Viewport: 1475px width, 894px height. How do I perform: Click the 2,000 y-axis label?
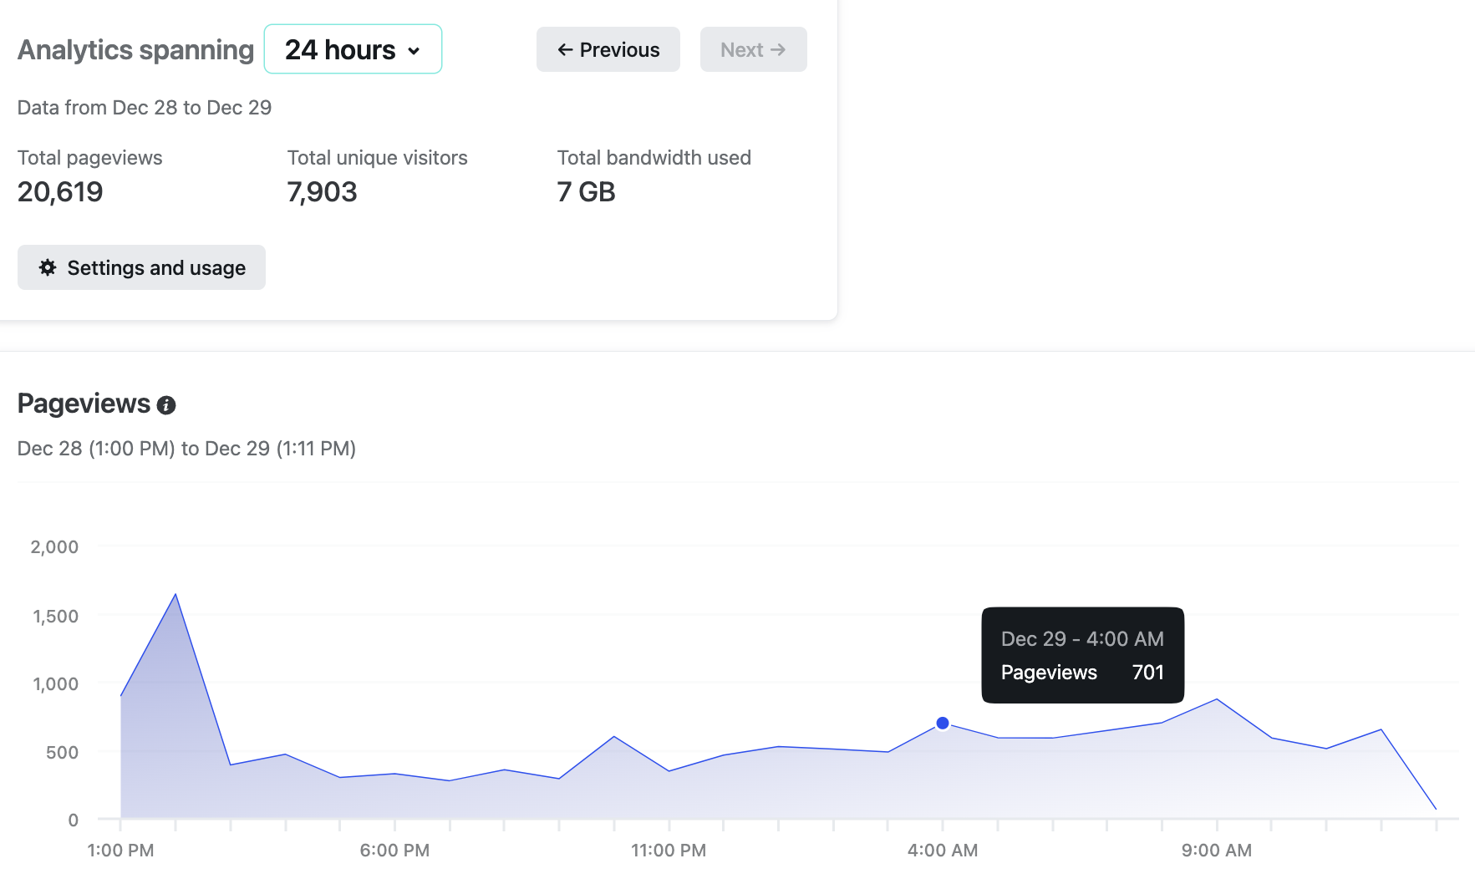click(x=54, y=547)
